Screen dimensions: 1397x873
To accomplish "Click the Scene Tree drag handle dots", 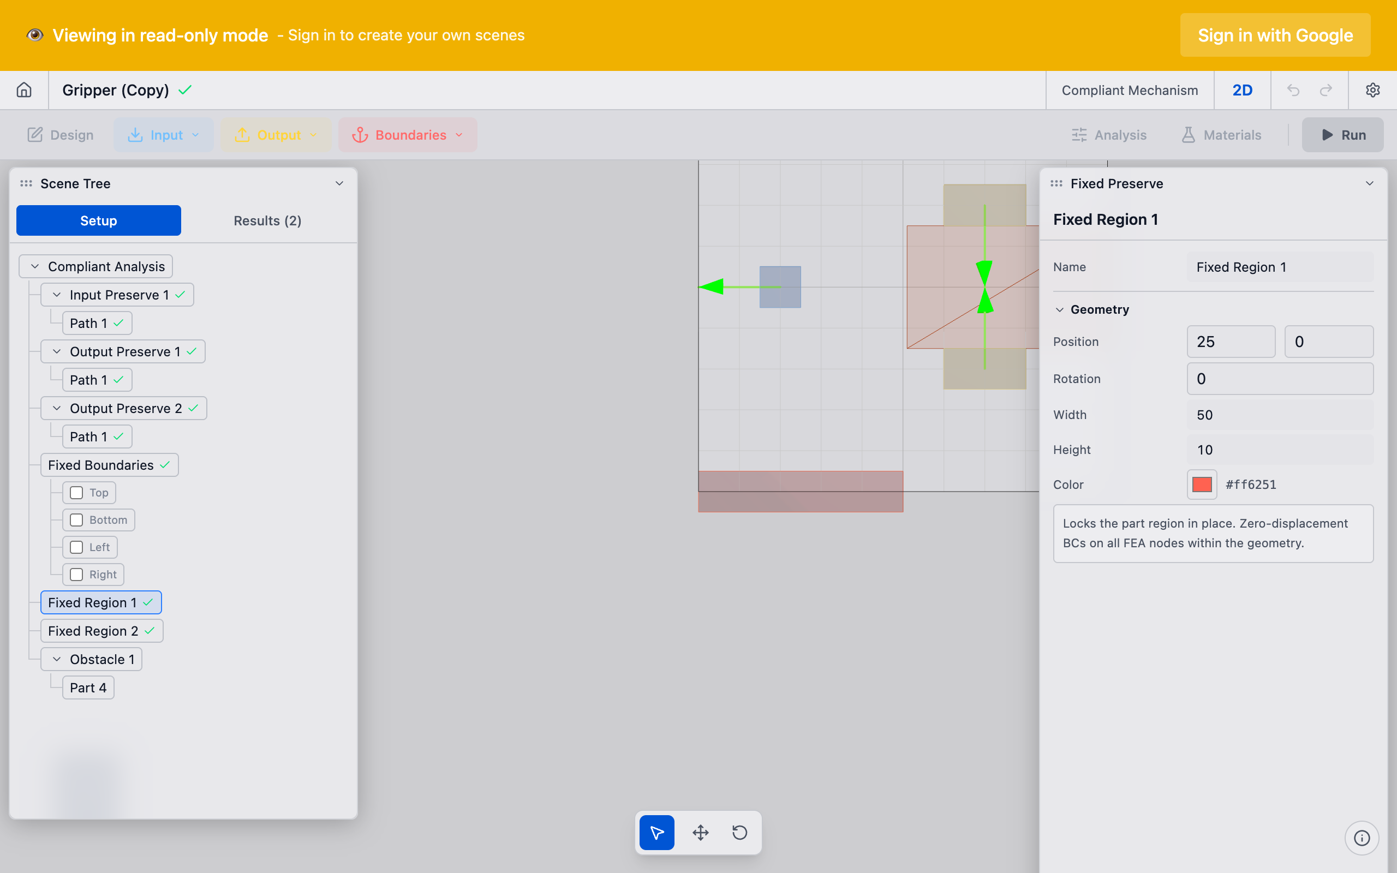I will [x=26, y=184].
